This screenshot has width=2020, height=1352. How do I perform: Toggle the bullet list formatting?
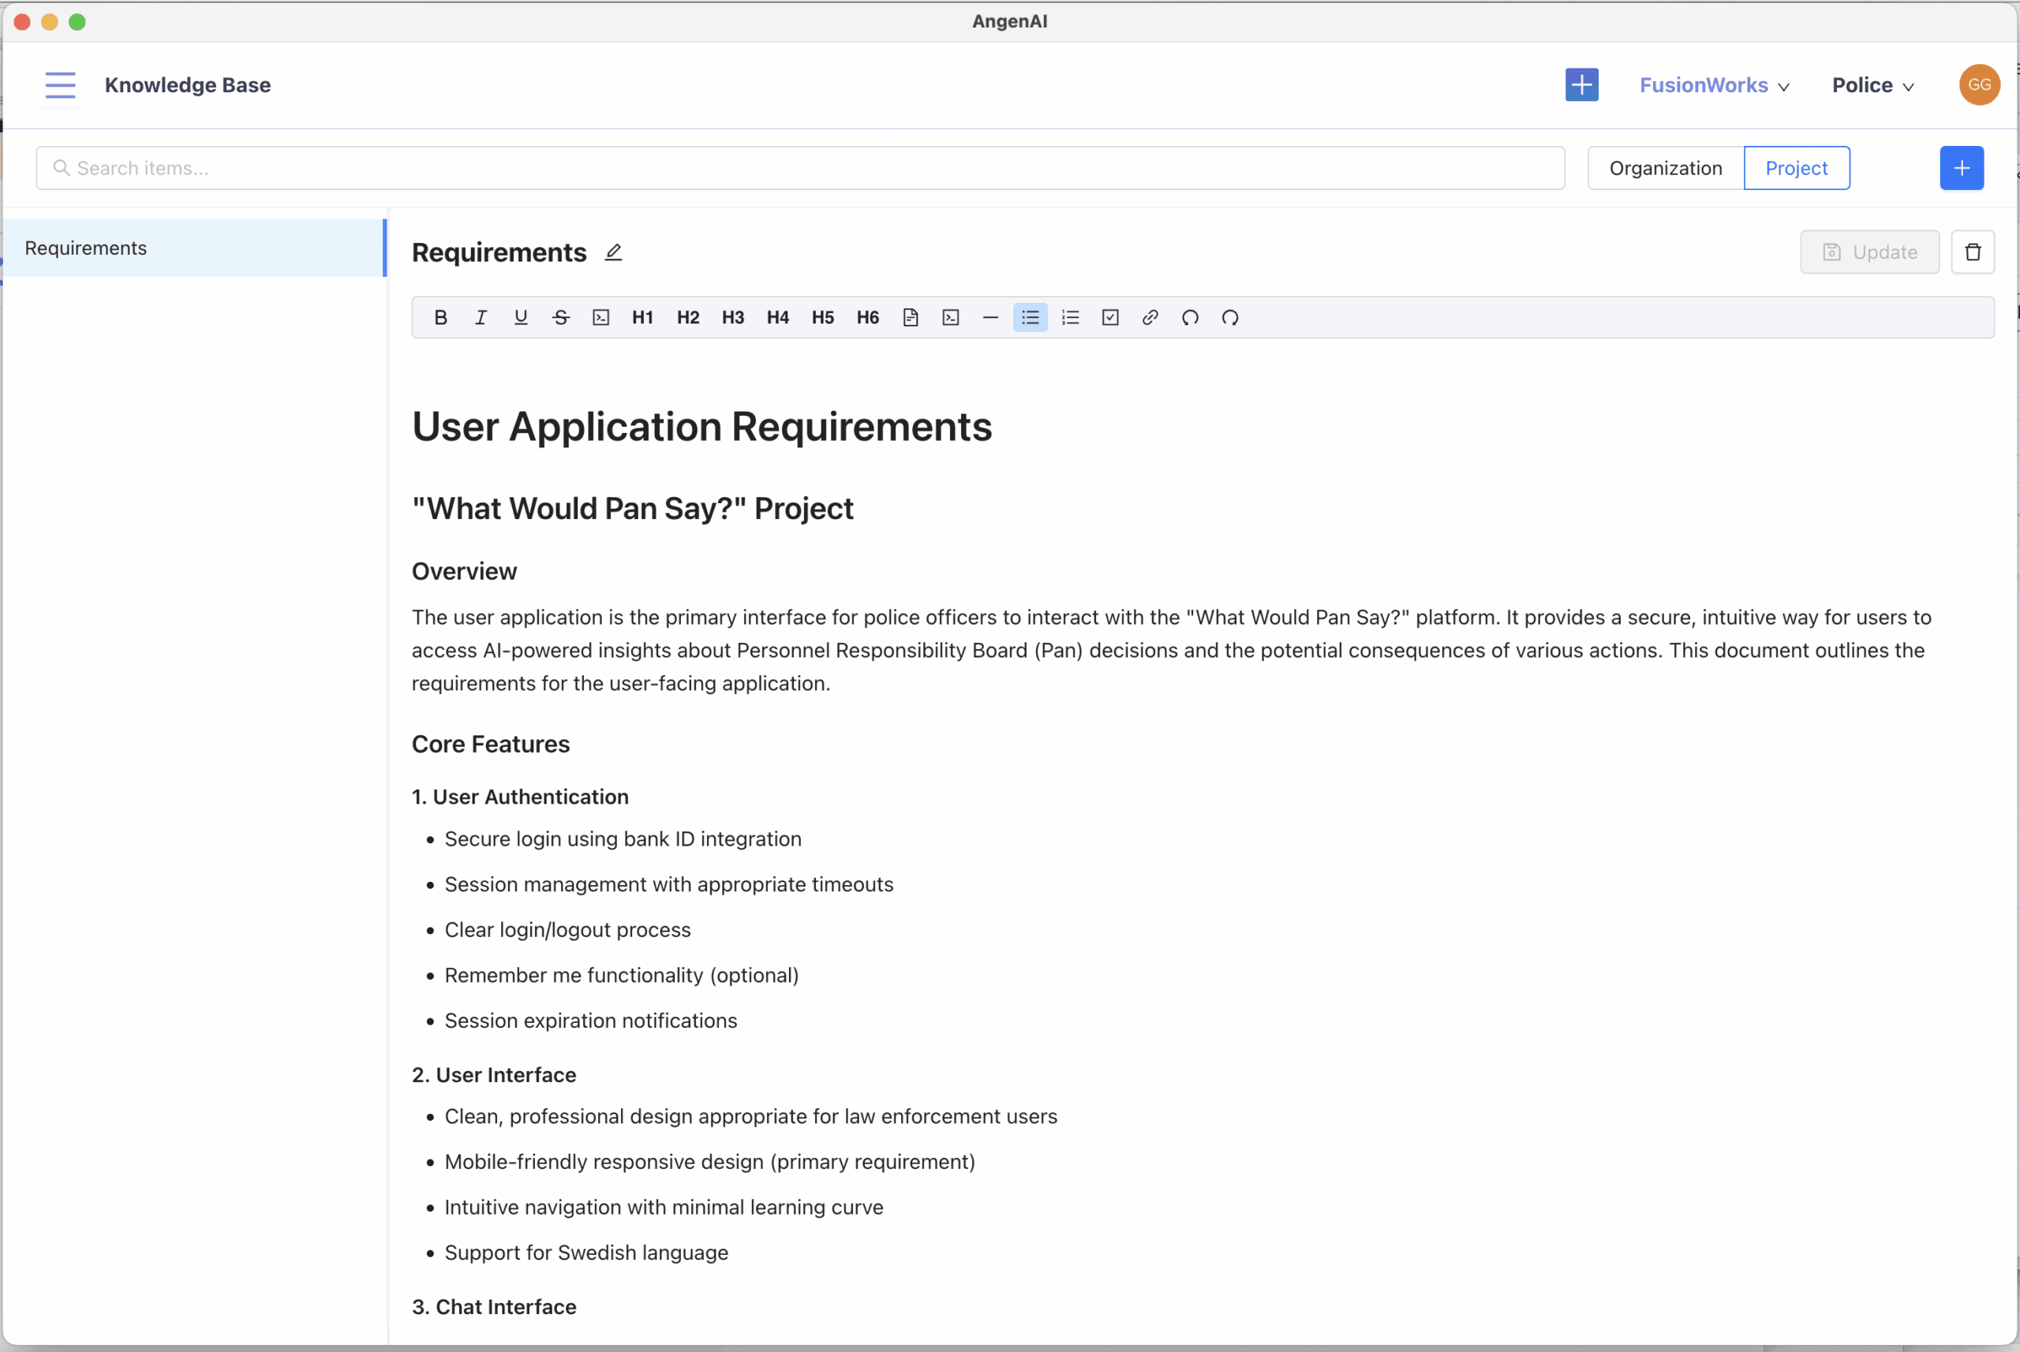tap(1030, 317)
